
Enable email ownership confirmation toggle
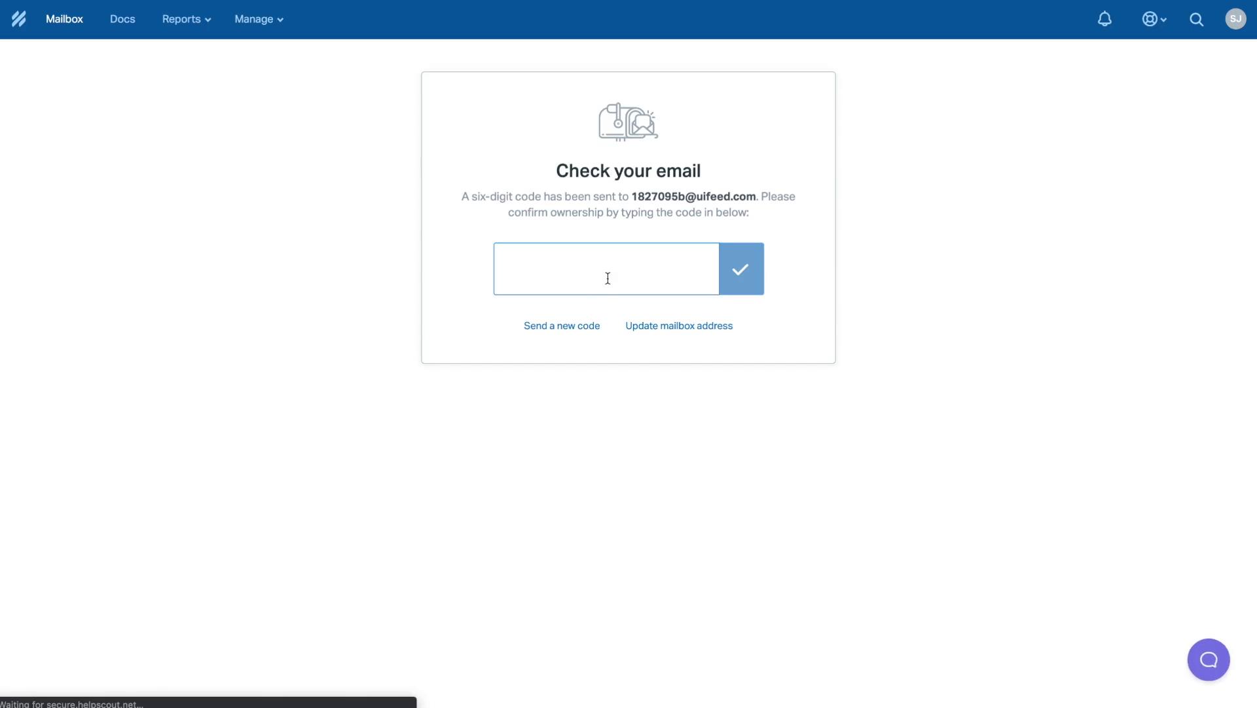(x=740, y=268)
